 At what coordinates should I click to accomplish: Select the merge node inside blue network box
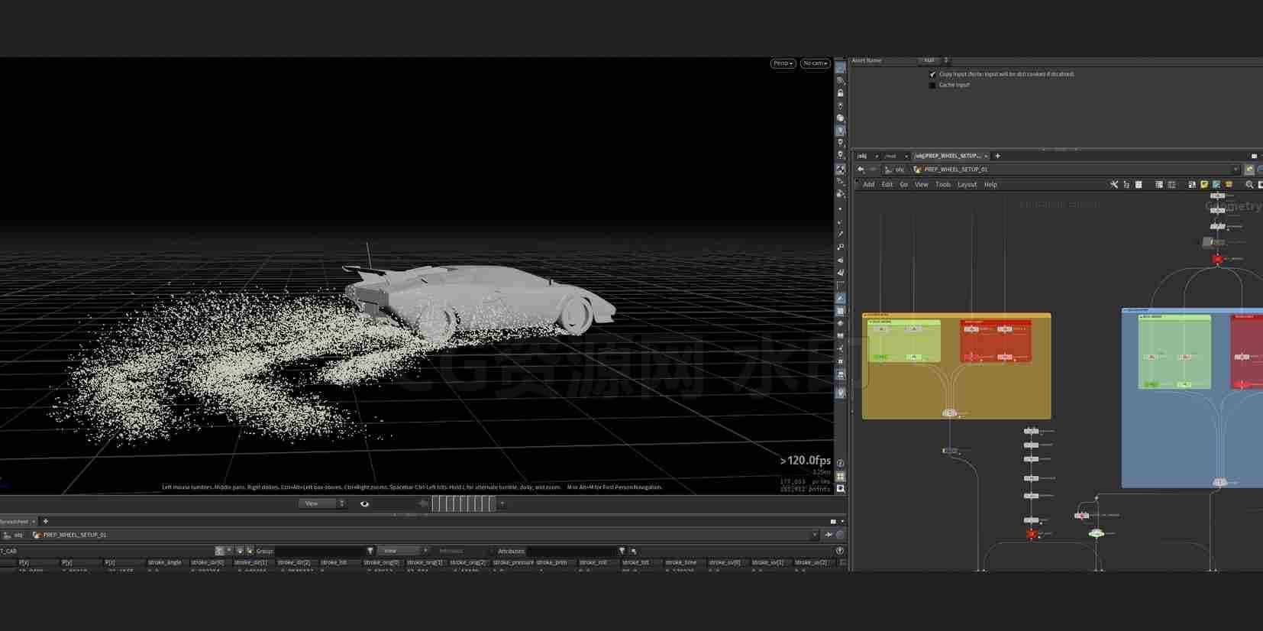pyautogui.click(x=1219, y=482)
